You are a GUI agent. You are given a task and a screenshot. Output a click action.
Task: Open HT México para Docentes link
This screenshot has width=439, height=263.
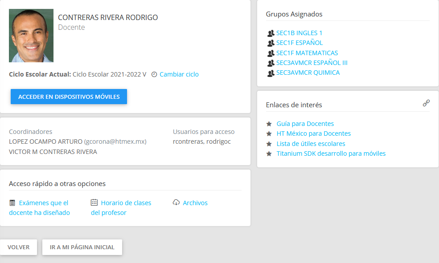tap(313, 134)
